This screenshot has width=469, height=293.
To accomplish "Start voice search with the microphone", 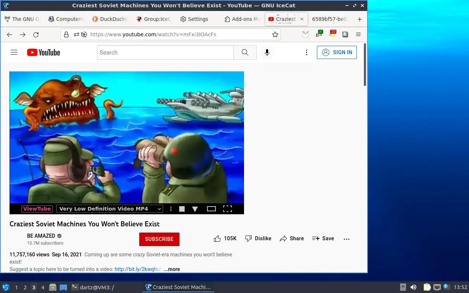I will click(267, 52).
